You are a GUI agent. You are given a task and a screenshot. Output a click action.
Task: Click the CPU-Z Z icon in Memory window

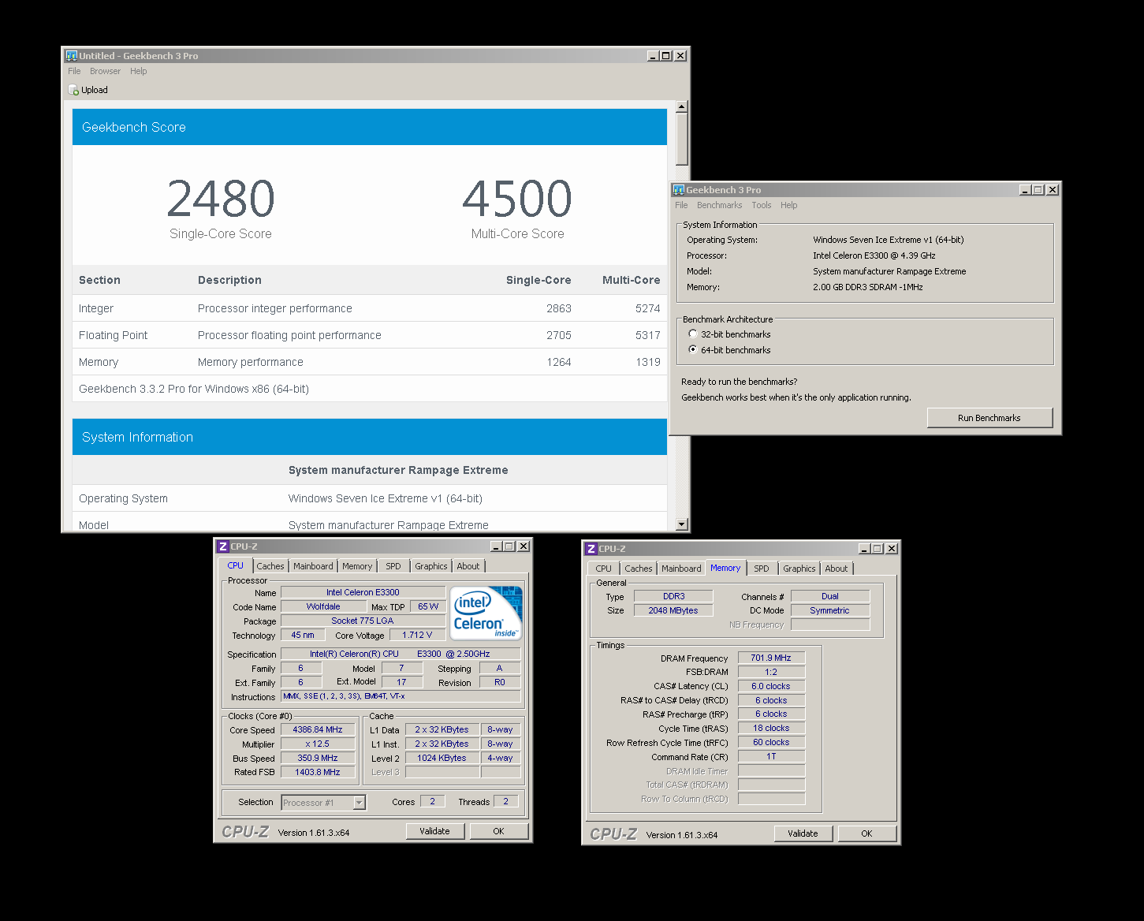(x=591, y=549)
